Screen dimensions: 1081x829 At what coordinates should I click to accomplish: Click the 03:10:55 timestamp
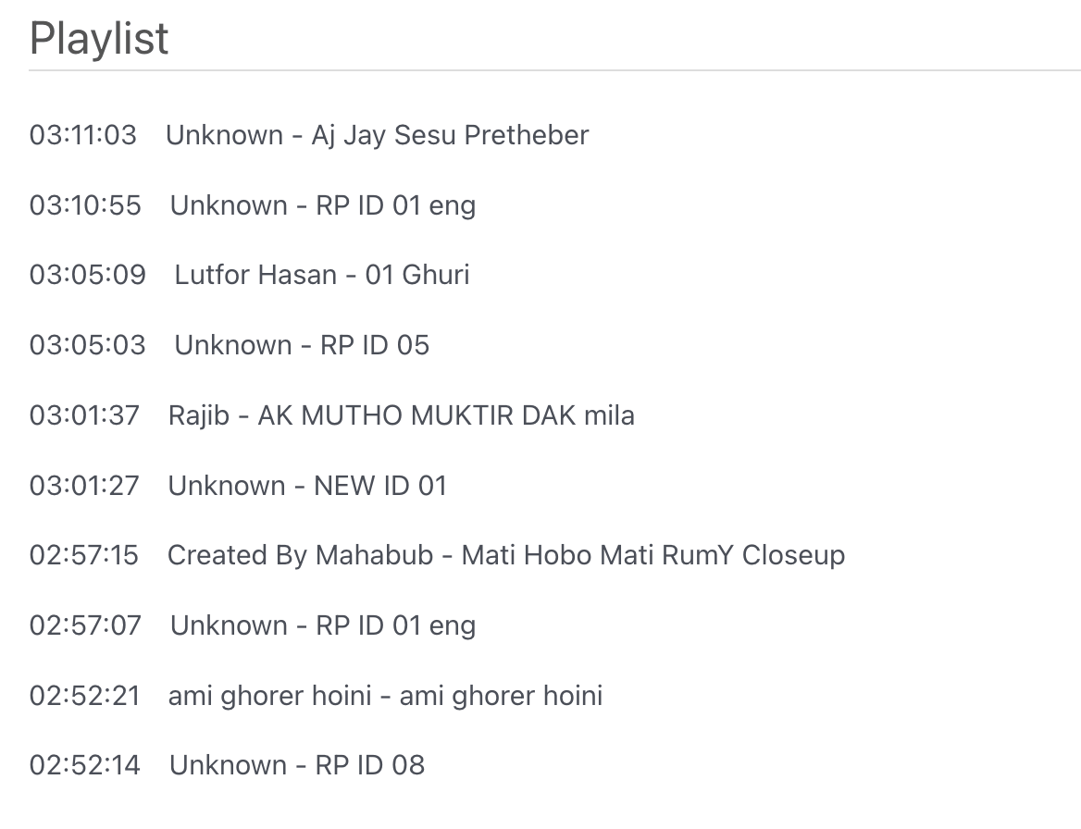pyautogui.click(x=85, y=205)
